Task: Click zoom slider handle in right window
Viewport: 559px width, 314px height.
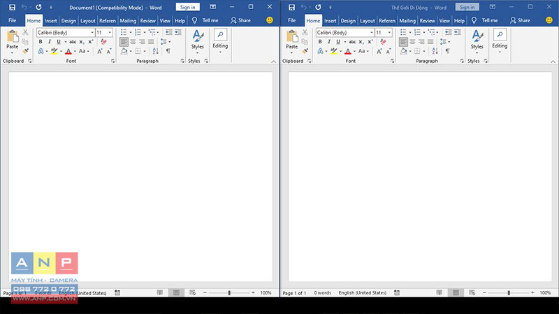Action: click(509, 292)
